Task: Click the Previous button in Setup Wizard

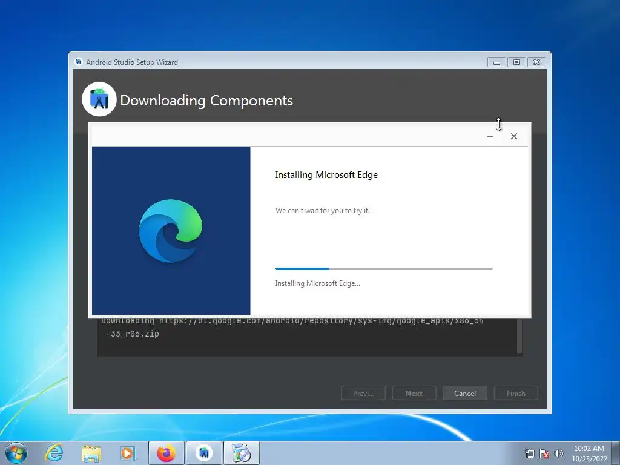Action: tap(363, 393)
